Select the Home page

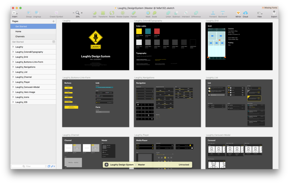point(33,32)
